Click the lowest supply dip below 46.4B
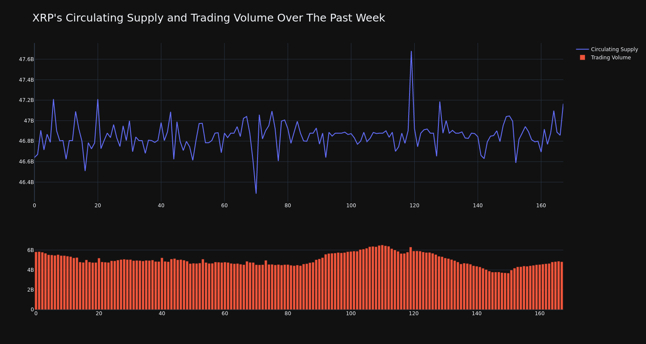This screenshot has height=344, width=646. [256, 193]
